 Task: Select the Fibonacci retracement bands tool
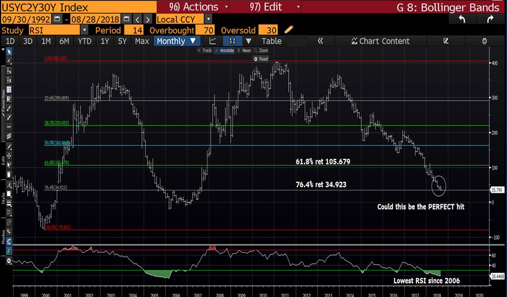(x=9, y=90)
